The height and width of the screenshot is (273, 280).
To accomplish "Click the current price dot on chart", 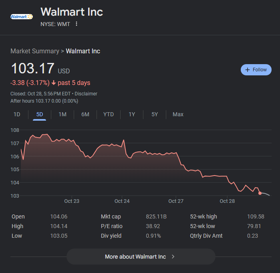I will click(260, 193).
